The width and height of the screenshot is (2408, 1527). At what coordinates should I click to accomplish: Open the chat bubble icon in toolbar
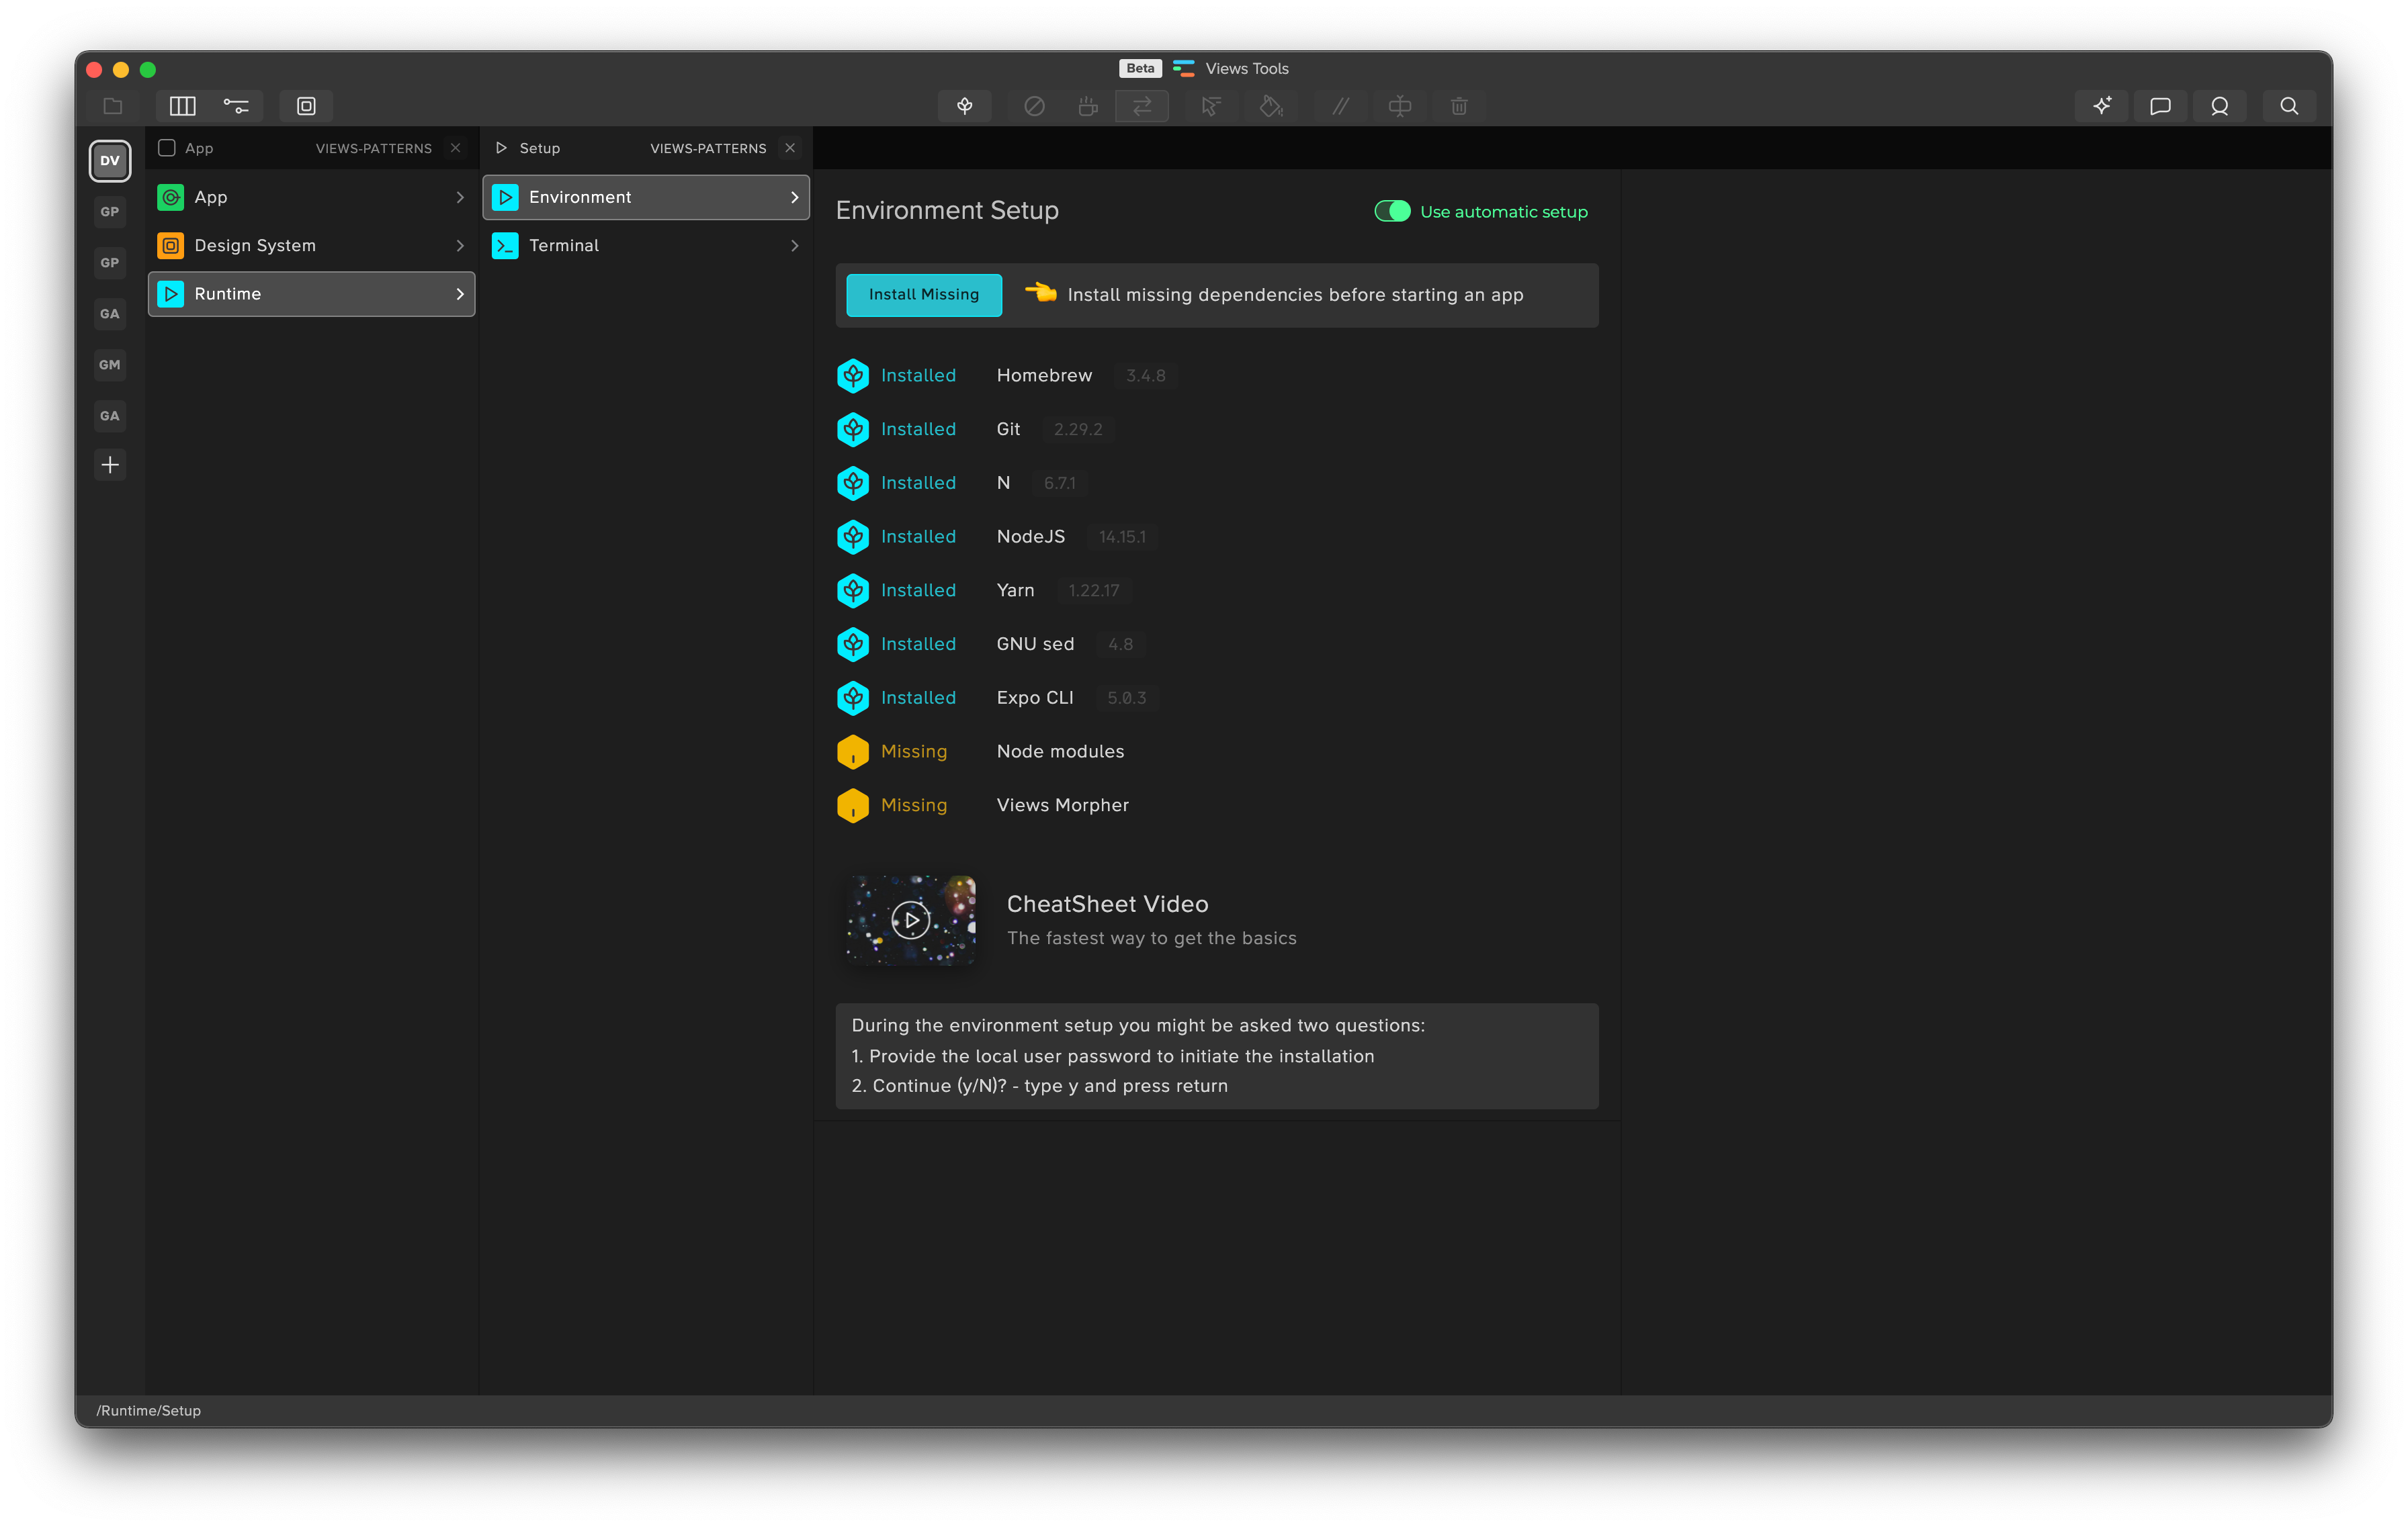(x=2160, y=106)
